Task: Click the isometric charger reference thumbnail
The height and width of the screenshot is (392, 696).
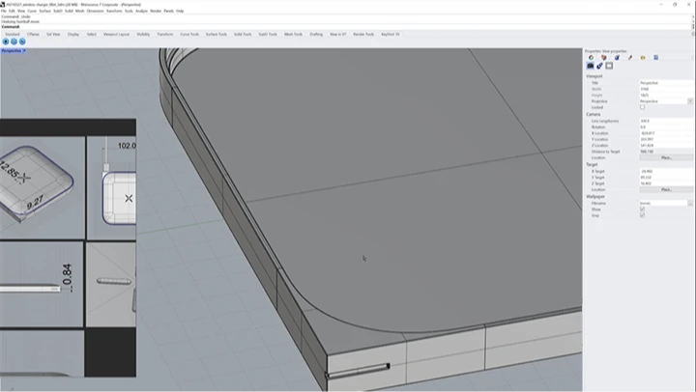Action: [x=43, y=187]
